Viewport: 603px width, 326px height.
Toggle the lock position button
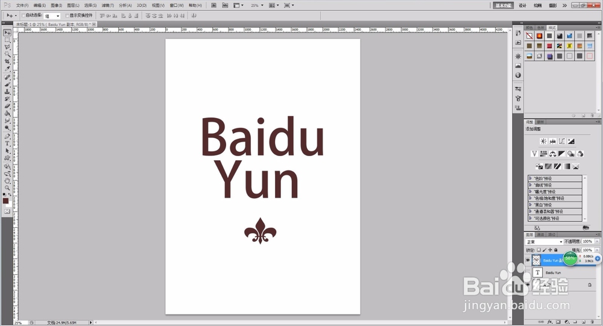pos(550,250)
